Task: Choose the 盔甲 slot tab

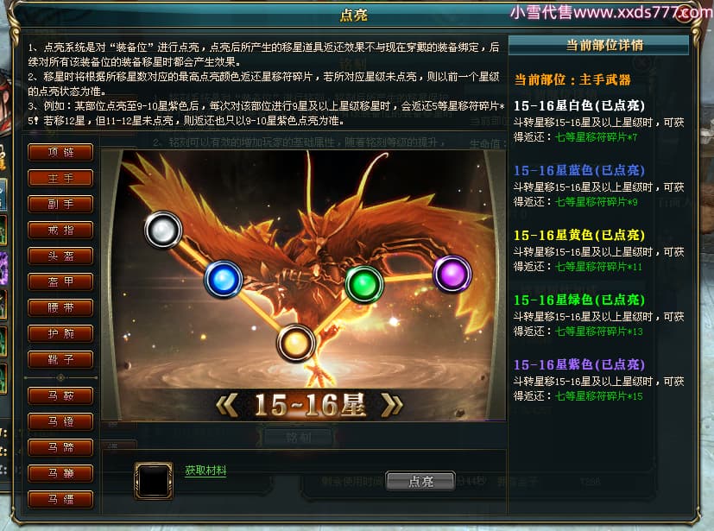Action: coord(60,281)
